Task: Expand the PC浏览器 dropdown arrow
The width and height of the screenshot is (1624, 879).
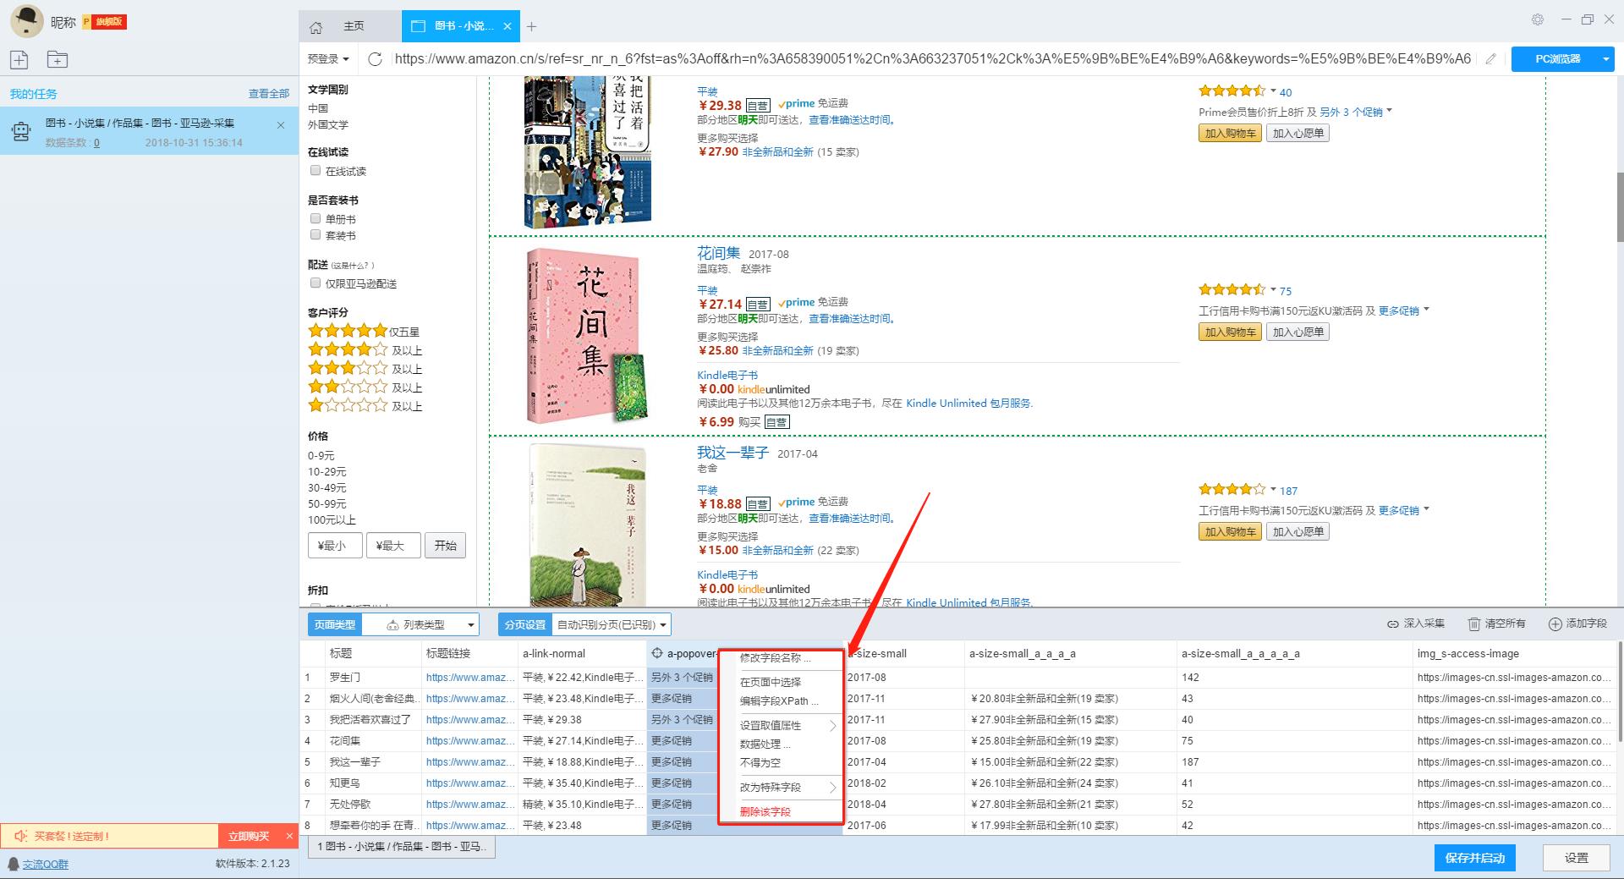Action: point(1605,58)
